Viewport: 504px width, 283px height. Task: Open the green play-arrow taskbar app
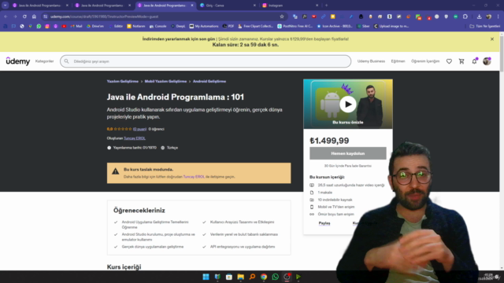click(x=298, y=277)
